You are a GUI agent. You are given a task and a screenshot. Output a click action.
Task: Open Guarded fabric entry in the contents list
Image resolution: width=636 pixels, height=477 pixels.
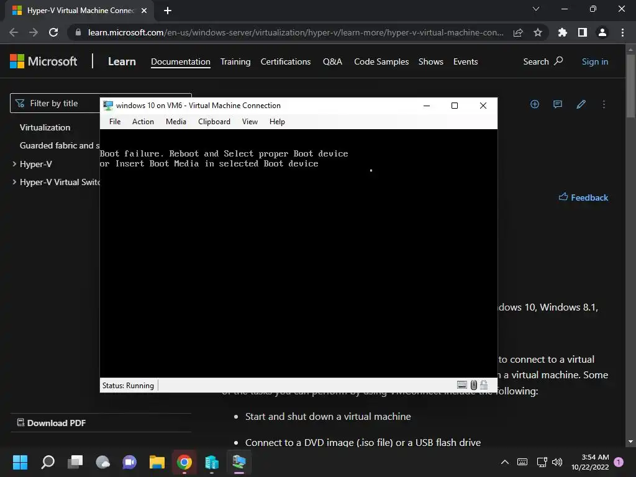pos(59,145)
